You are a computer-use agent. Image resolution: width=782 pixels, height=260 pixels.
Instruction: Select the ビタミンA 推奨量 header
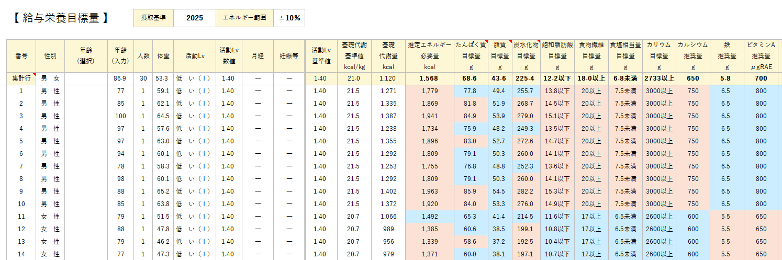click(762, 55)
